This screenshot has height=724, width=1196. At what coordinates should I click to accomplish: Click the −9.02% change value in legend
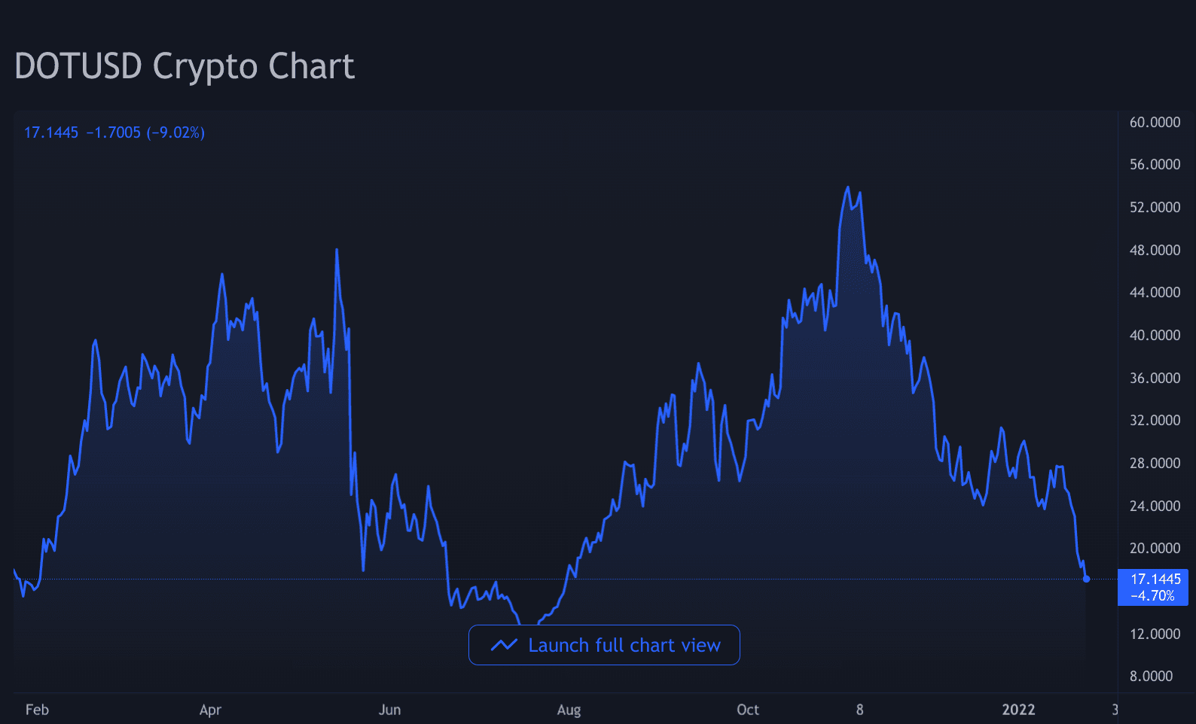tap(175, 132)
